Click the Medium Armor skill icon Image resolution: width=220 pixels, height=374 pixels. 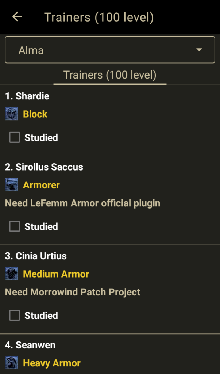(11, 274)
